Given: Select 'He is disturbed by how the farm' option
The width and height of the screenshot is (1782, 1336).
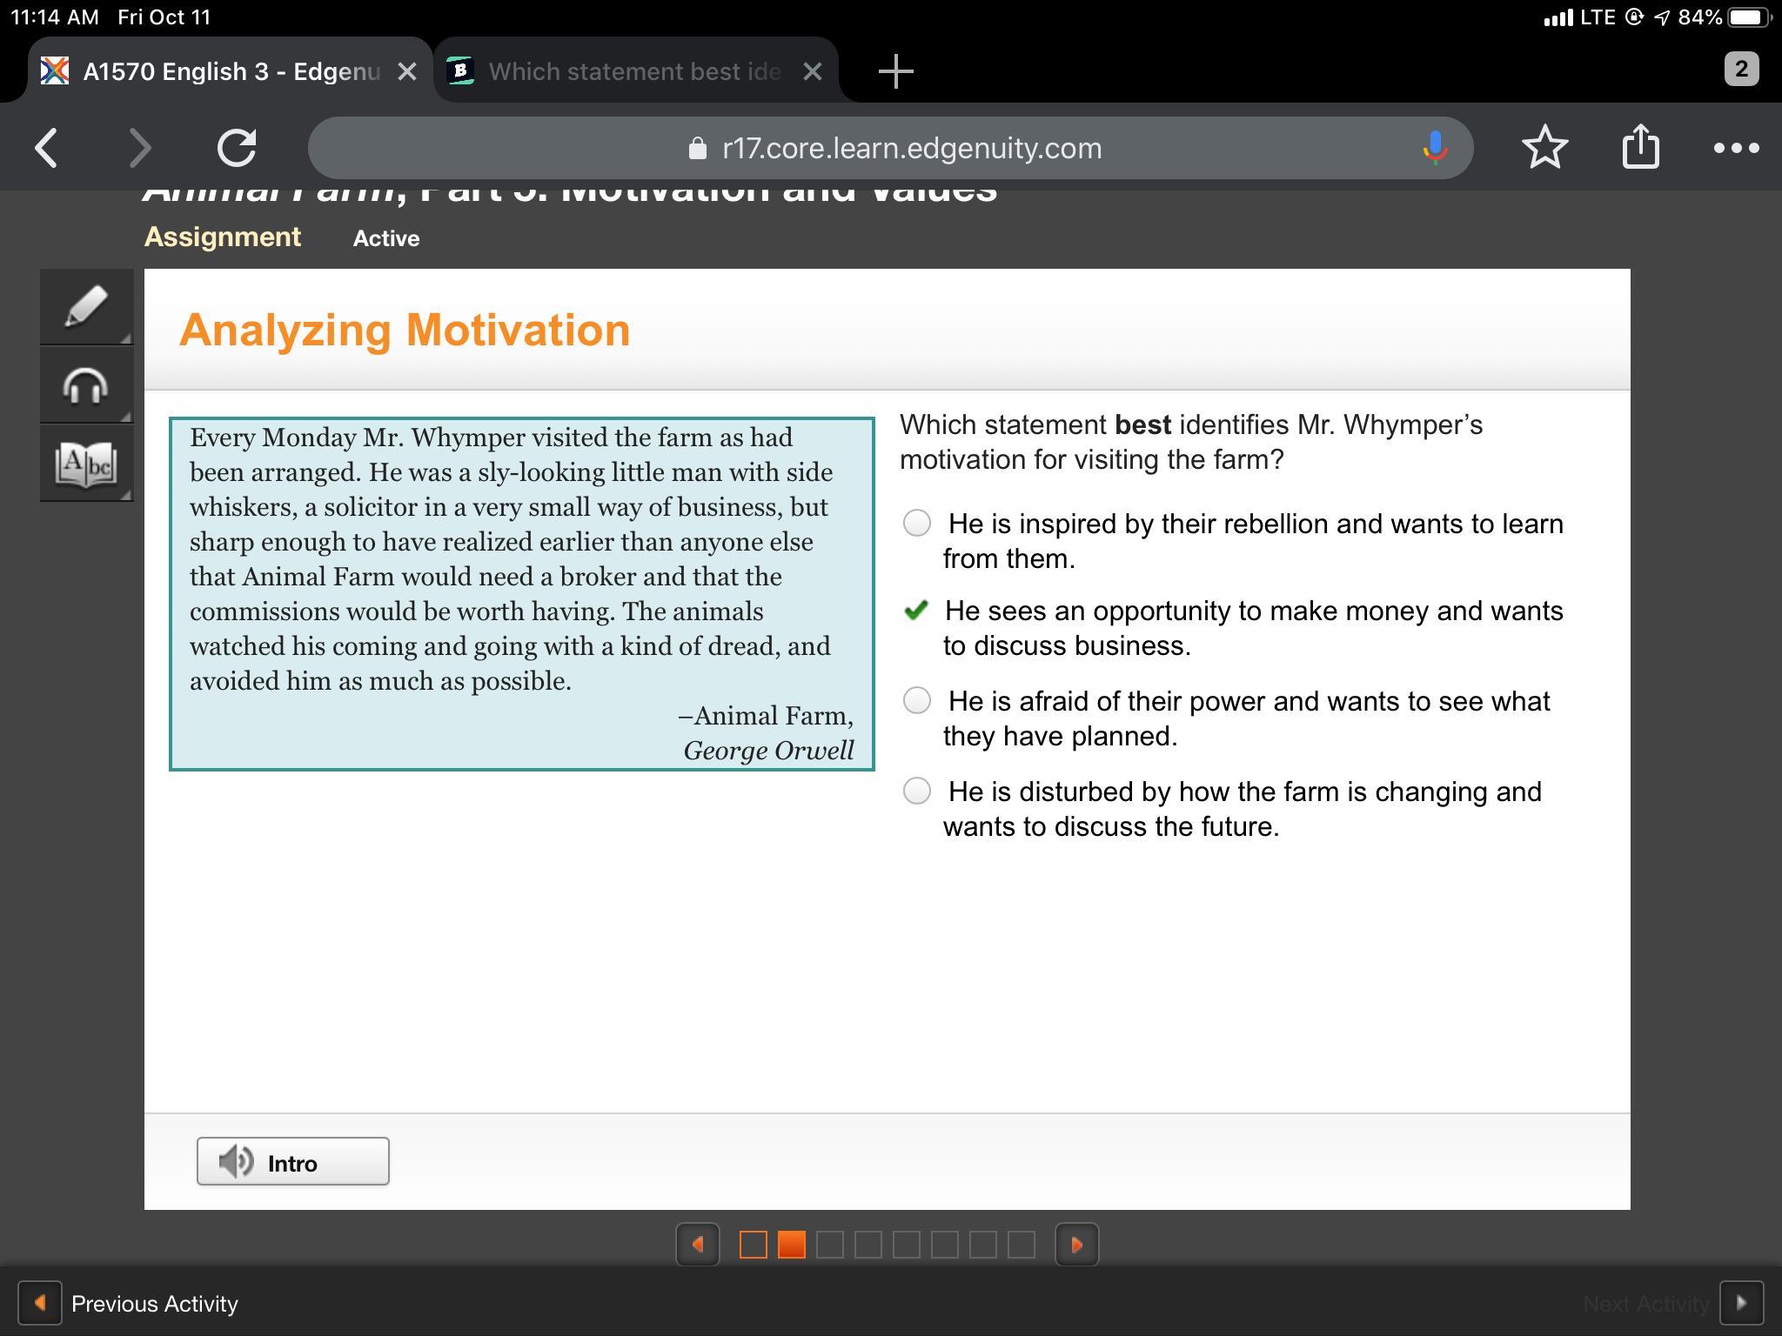Looking at the screenshot, I should (916, 791).
